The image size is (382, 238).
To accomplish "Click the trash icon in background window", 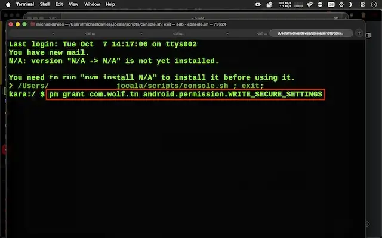I will (363, 15).
